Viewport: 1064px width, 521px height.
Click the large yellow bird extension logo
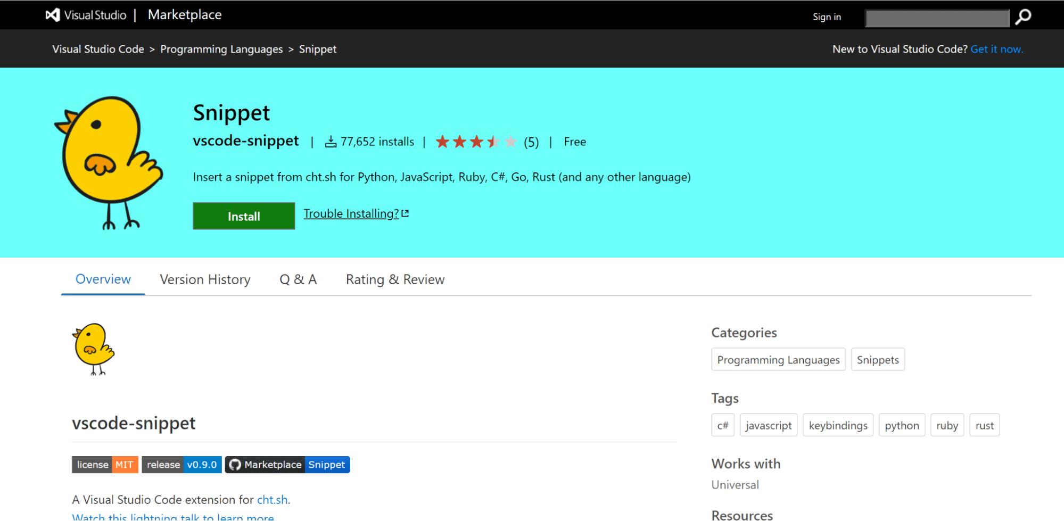pyautogui.click(x=109, y=162)
